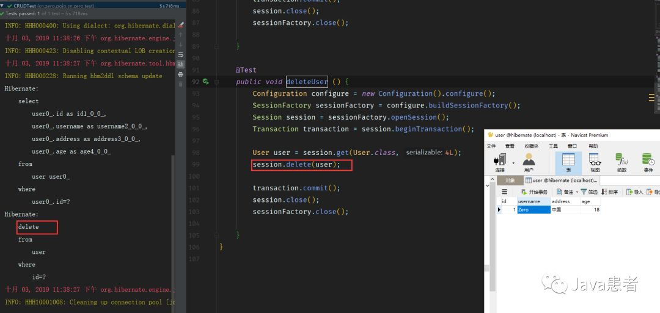
Task: Click 'INFO: HHH10001008: Cleaning up connection pool' line
Action: point(89,302)
